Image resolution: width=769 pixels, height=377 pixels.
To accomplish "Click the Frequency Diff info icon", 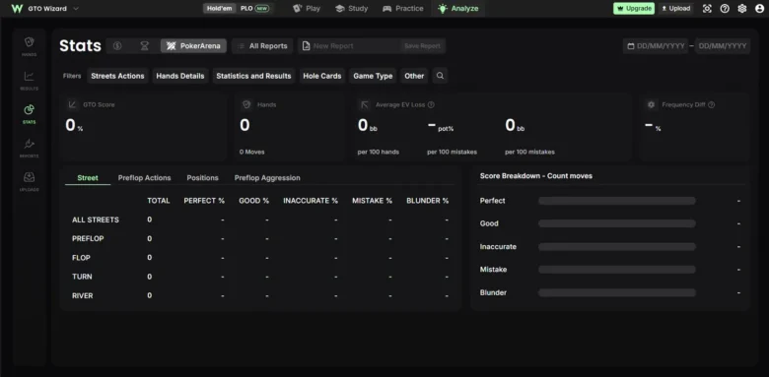I will (x=711, y=104).
